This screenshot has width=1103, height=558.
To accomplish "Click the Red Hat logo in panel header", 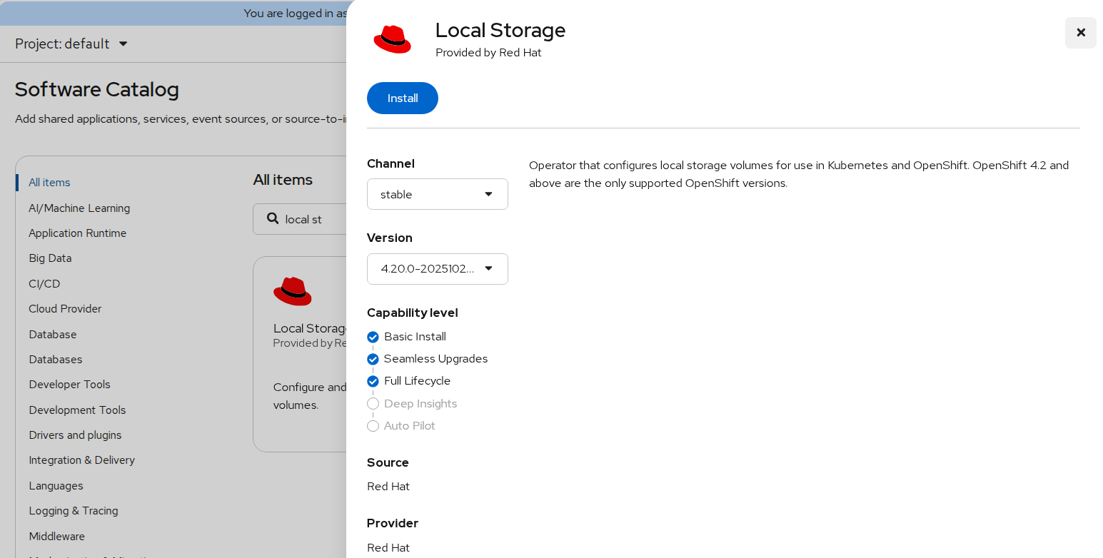I will click(392, 39).
